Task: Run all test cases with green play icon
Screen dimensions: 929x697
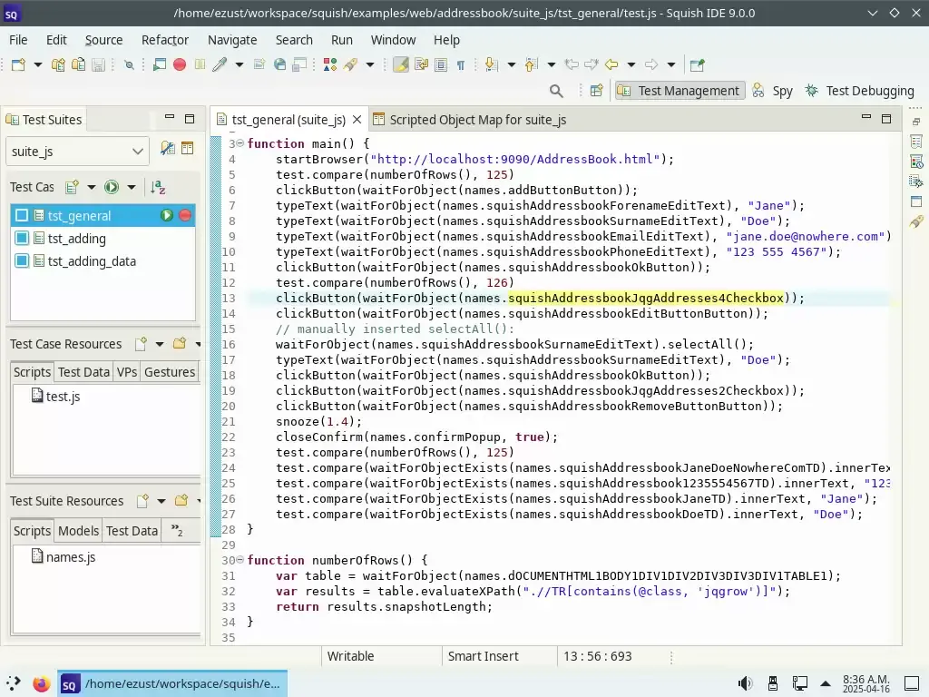Action: pyautogui.click(x=112, y=187)
